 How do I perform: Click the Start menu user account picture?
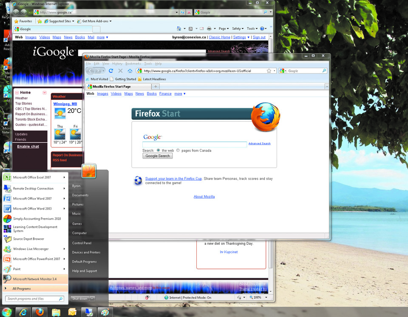(89, 171)
